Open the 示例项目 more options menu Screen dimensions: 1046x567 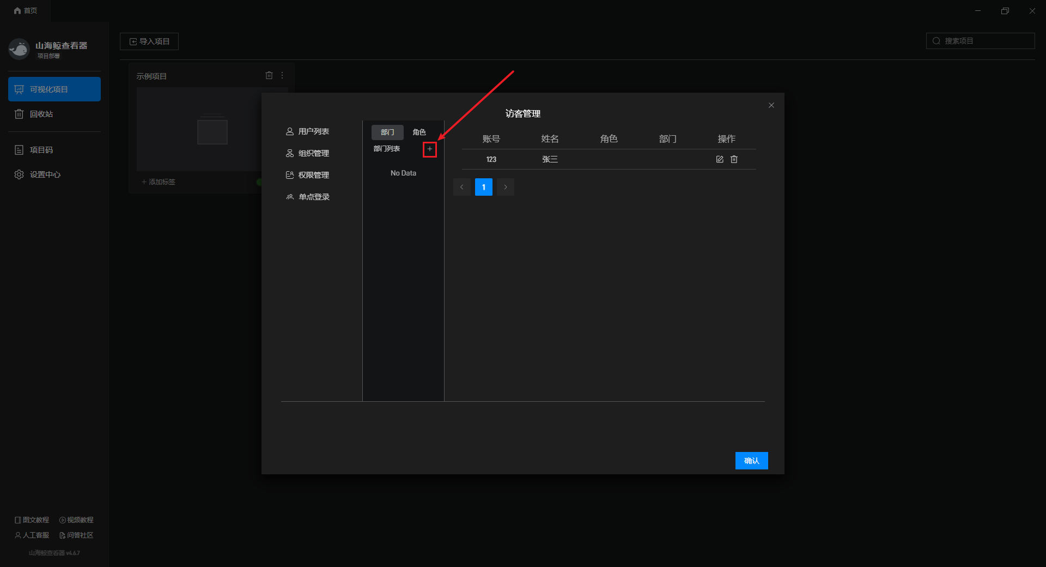[x=282, y=76]
